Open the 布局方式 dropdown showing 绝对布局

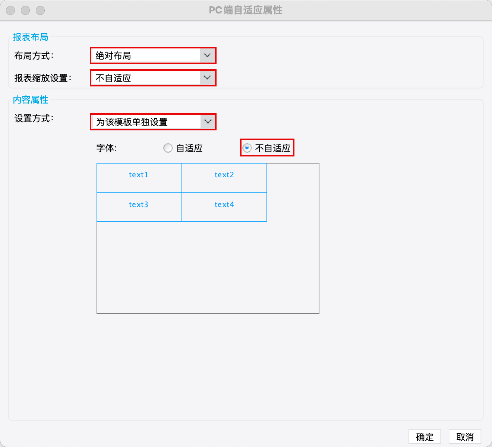tap(153, 56)
